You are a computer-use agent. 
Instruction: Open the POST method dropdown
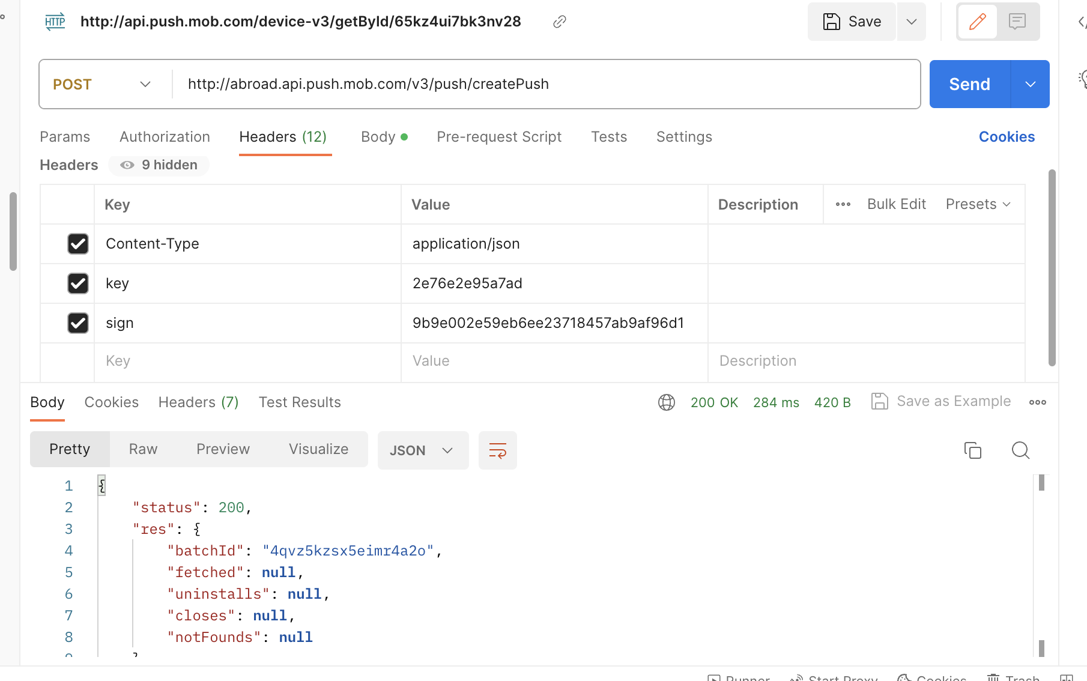[x=102, y=84]
